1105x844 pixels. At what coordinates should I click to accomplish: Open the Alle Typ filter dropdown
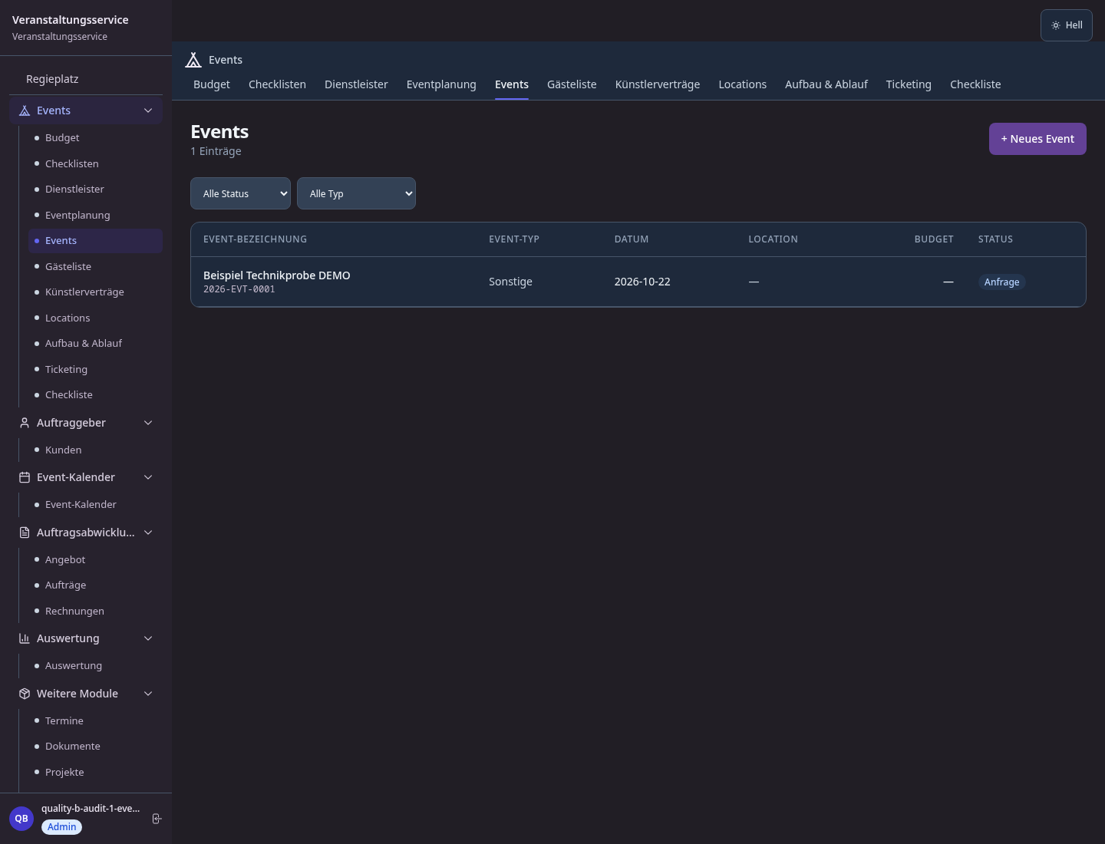click(x=356, y=193)
